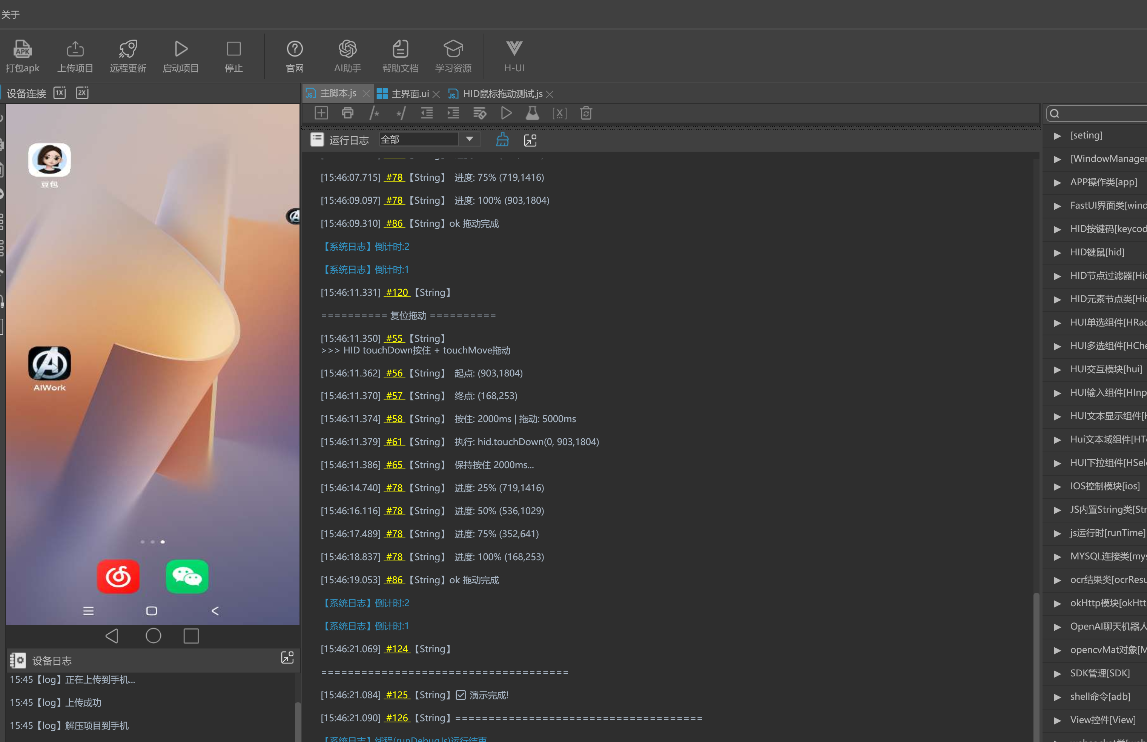Click the add-new plus icon in editor toolbar
The image size is (1147, 742).
coord(321,113)
